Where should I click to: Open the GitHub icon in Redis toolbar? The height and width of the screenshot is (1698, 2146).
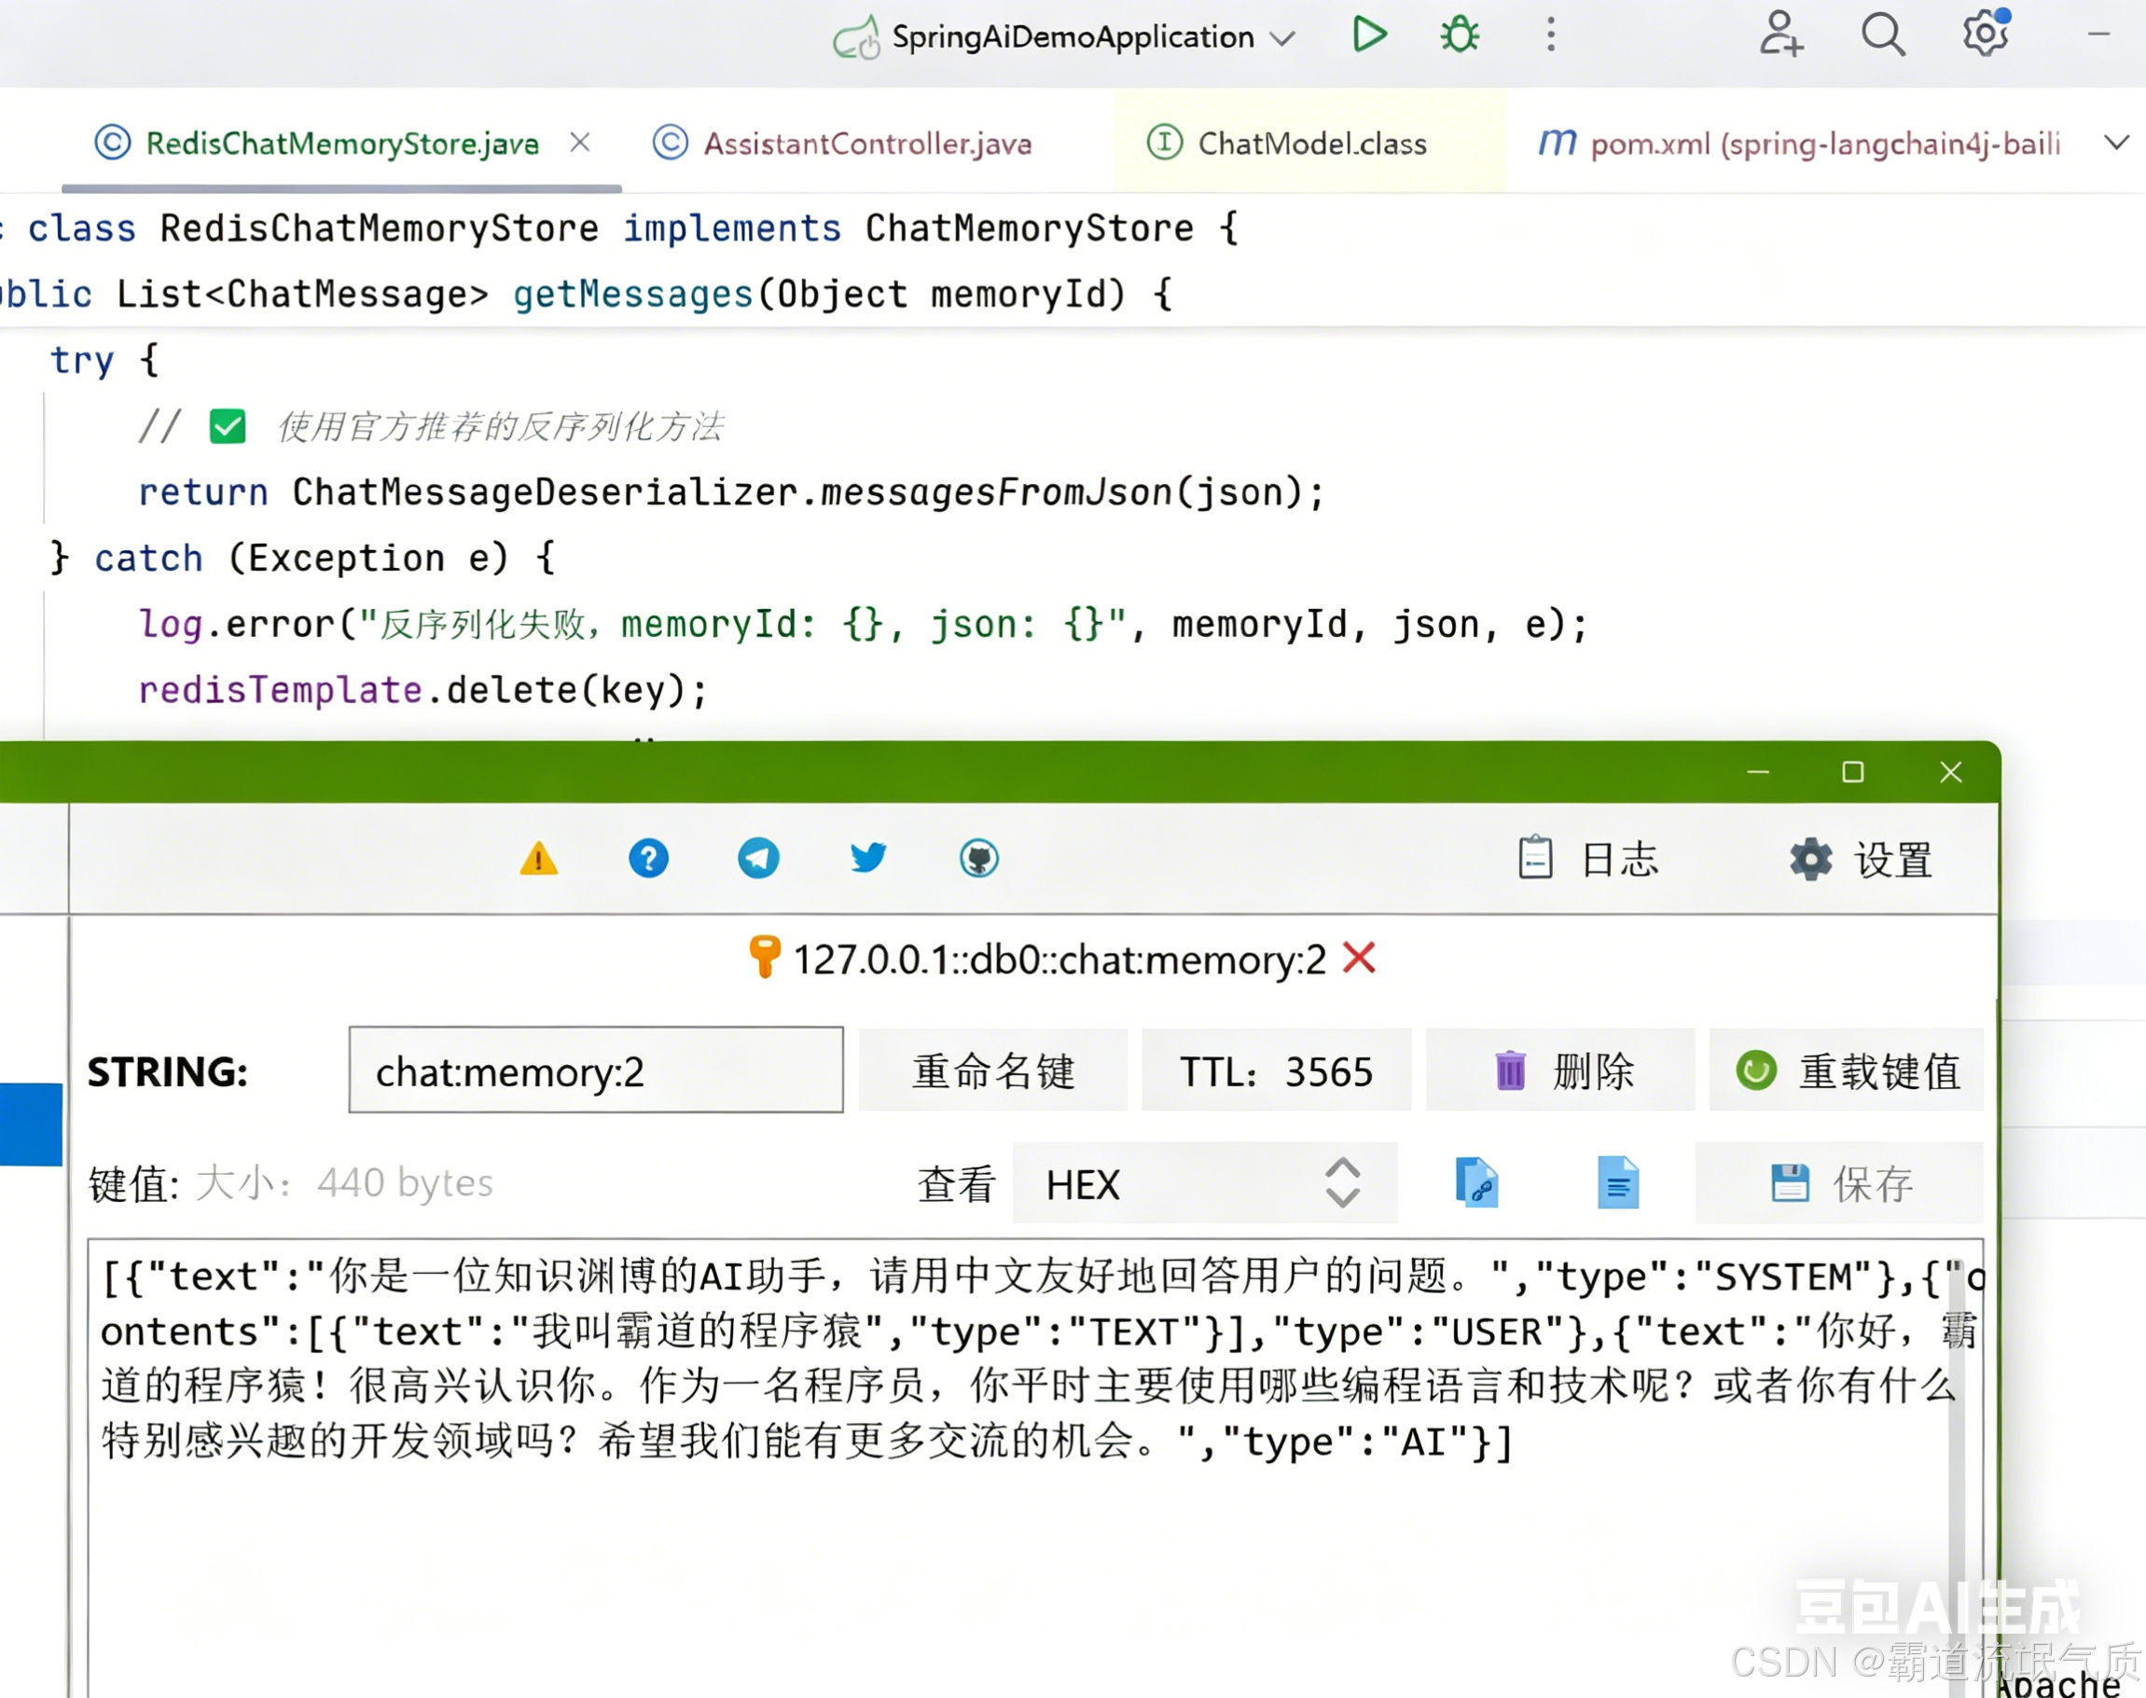point(978,858)
